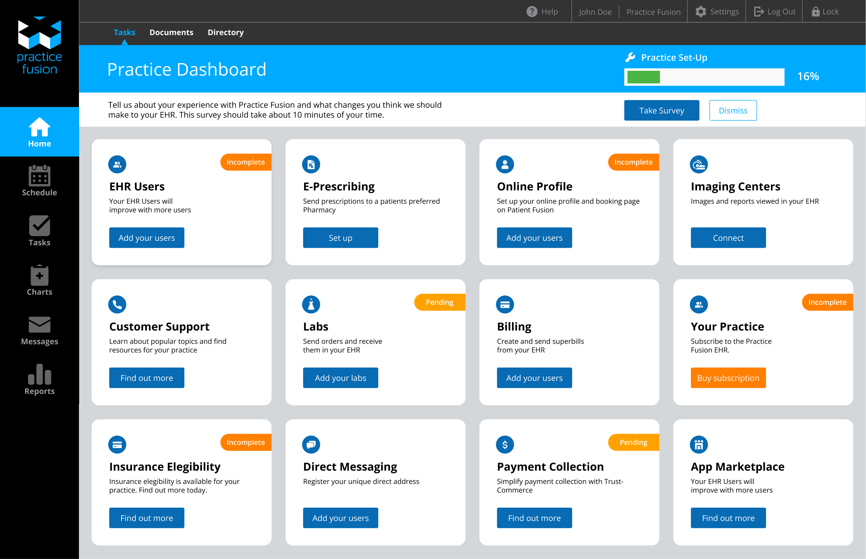The image size is (866, 559).
Task: Dismiss the survey banner
Action: click(733, 110)
